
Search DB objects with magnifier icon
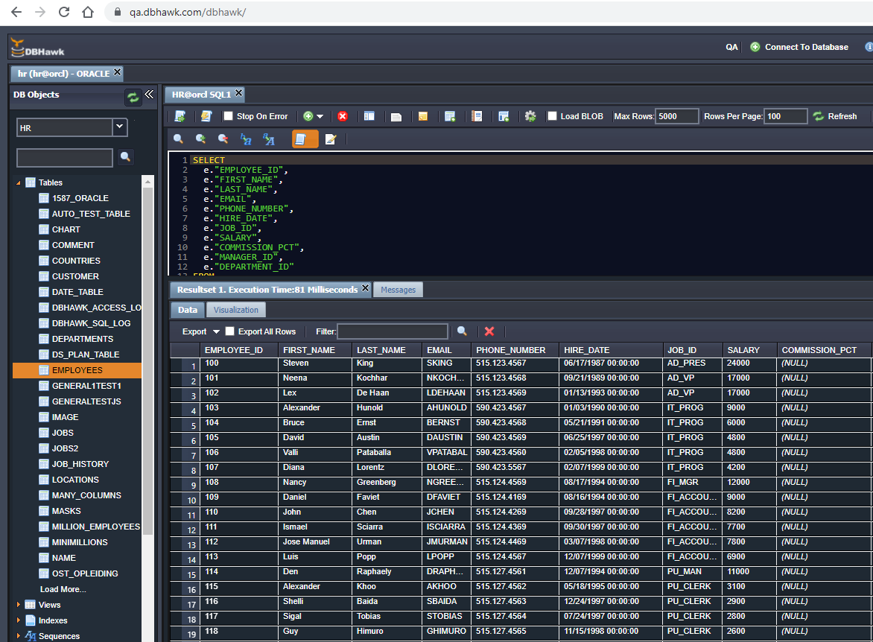tap(125, 156)
